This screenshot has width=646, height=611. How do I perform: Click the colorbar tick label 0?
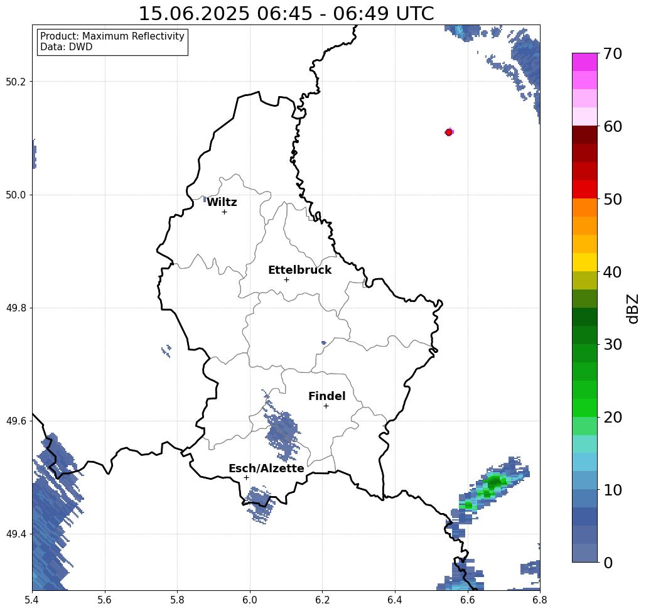click(x=608, y=563)
